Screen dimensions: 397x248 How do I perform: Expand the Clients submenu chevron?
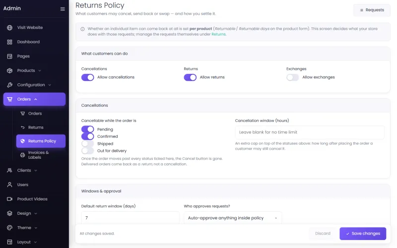tap(36, 171)
